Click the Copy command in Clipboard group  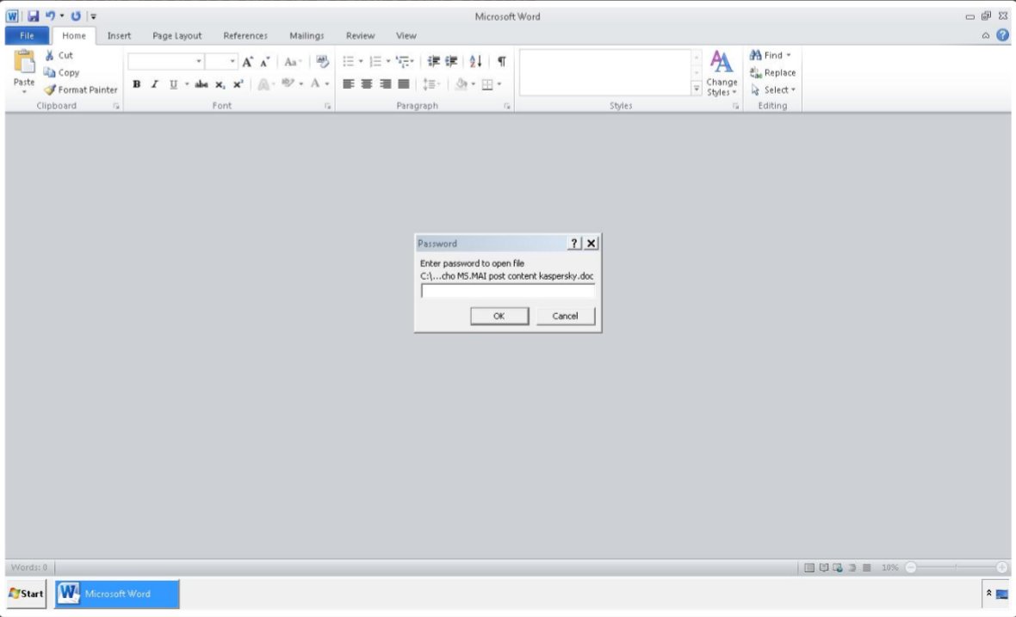click(x=61, y=72)
